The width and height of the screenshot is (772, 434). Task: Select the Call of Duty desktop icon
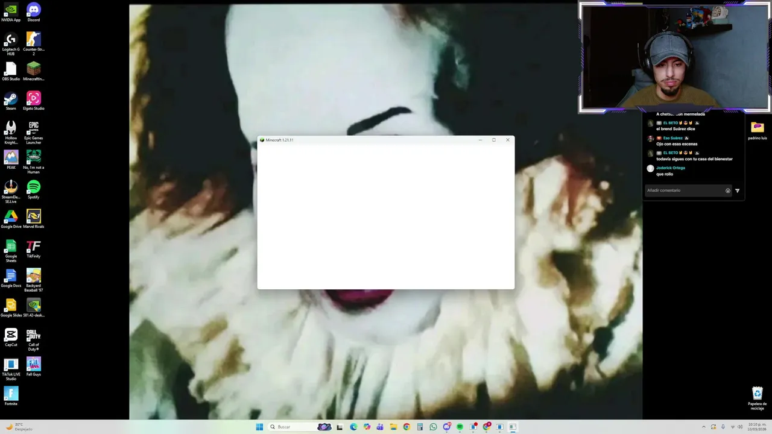pos(34,339)
